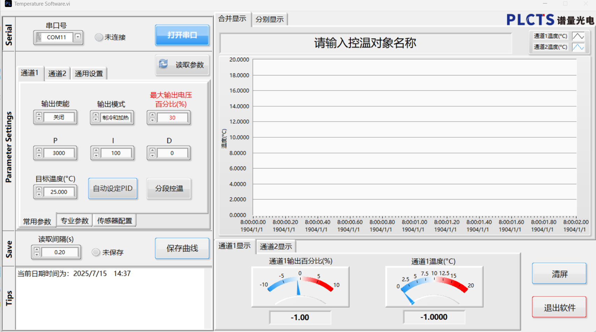Increase the 最大输出电压百分比 value by one step
596x332 pixels.
tap(152, 115)
